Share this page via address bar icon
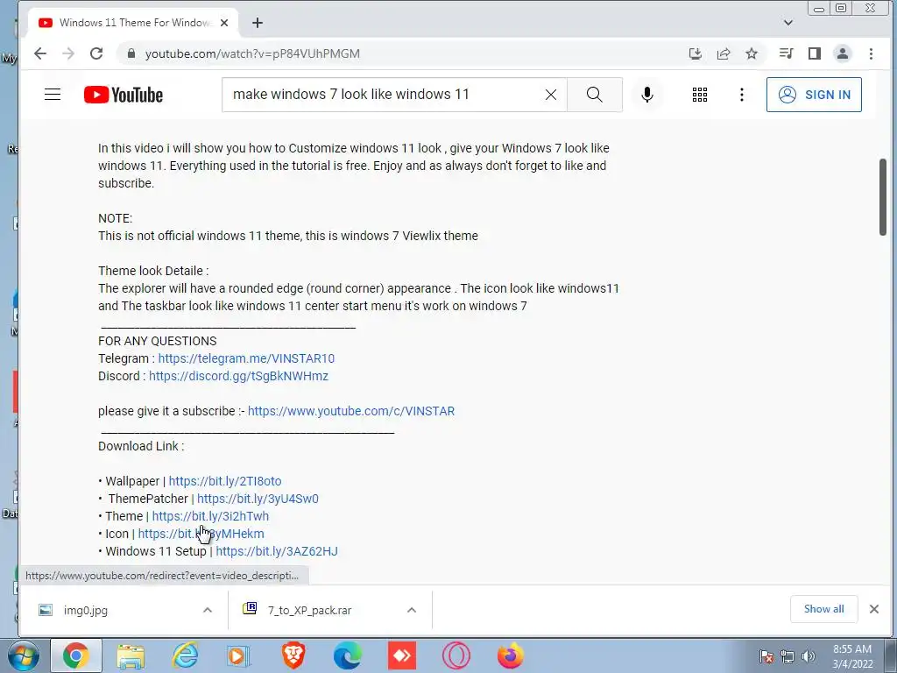 coord(723,53)
